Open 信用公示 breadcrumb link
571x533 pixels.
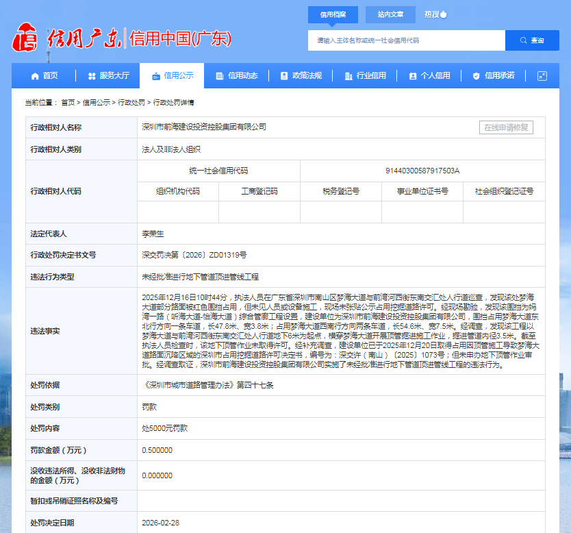coord(97,103)
